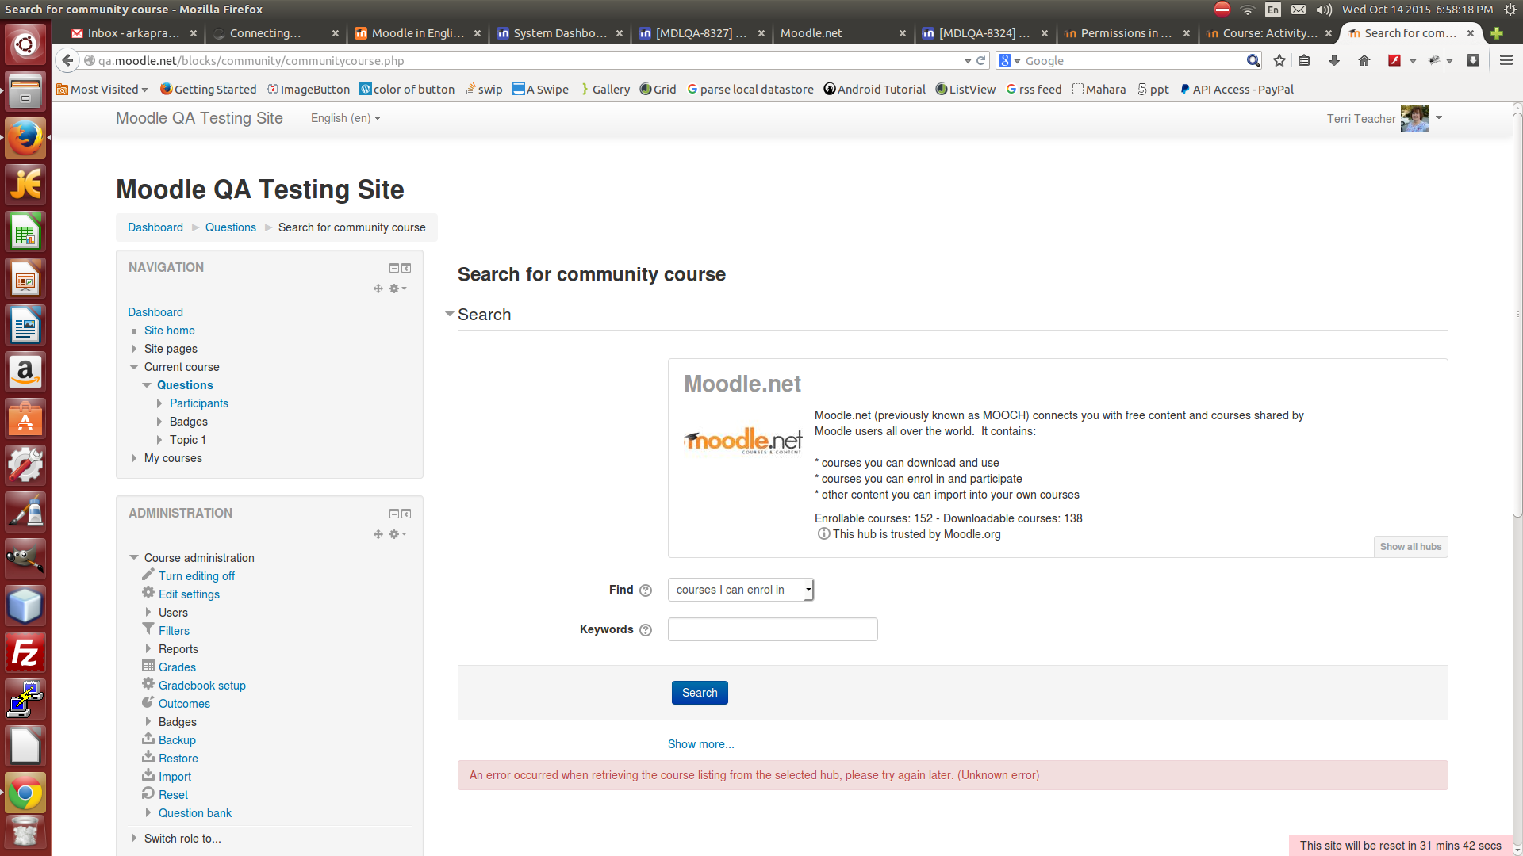This screenshot has height=856, width=1523.
Task: Expand the Users item in administration
Action: pyautogui.click(x=148, y=612)
